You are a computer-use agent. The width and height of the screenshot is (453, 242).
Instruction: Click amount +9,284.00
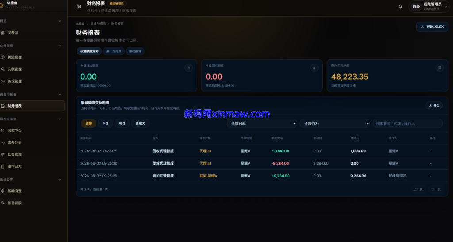[280, 176]
